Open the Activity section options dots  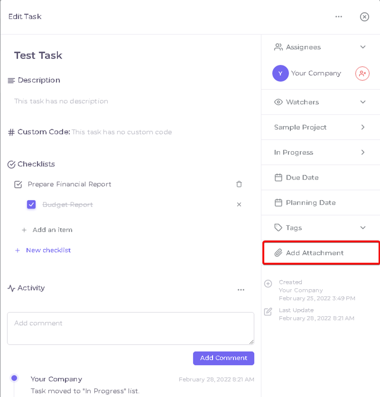[x=241, y=289]
